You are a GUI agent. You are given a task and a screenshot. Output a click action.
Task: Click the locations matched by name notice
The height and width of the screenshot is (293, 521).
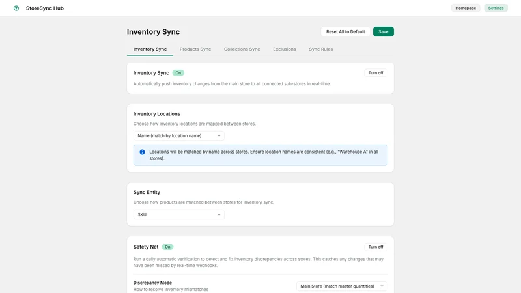click(260, 155)
